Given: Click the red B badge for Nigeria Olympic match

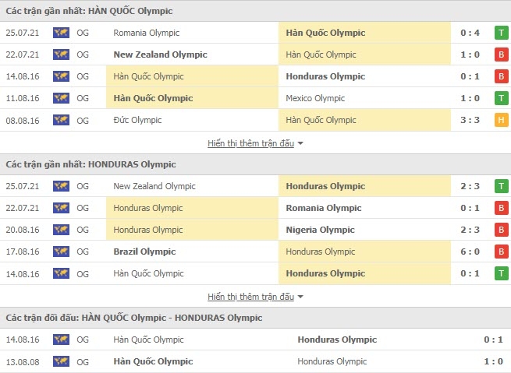Looking at the screenshot, I should [501, 230].
